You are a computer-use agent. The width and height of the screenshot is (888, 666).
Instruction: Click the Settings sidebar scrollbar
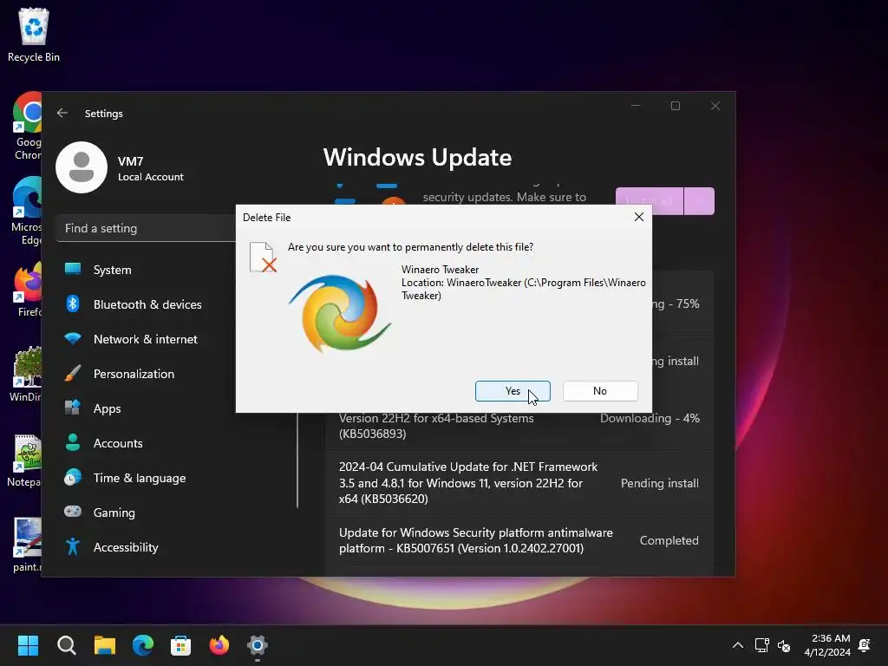click(297, 460)
